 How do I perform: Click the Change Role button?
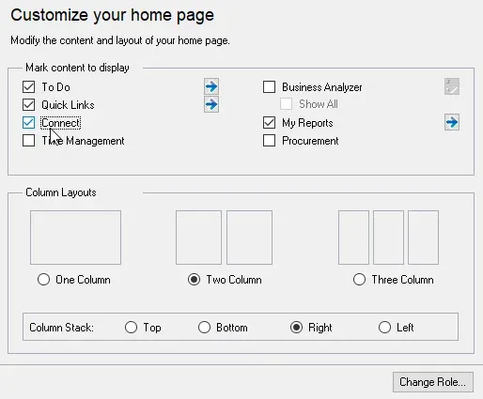pyautogui.click(x=433, y=382)
